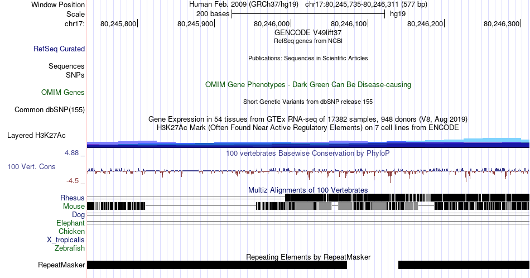Click the 4.88 upper axis value
This screenshot has height=278, width=530.
pyautogui.click(x=71, y=153)
